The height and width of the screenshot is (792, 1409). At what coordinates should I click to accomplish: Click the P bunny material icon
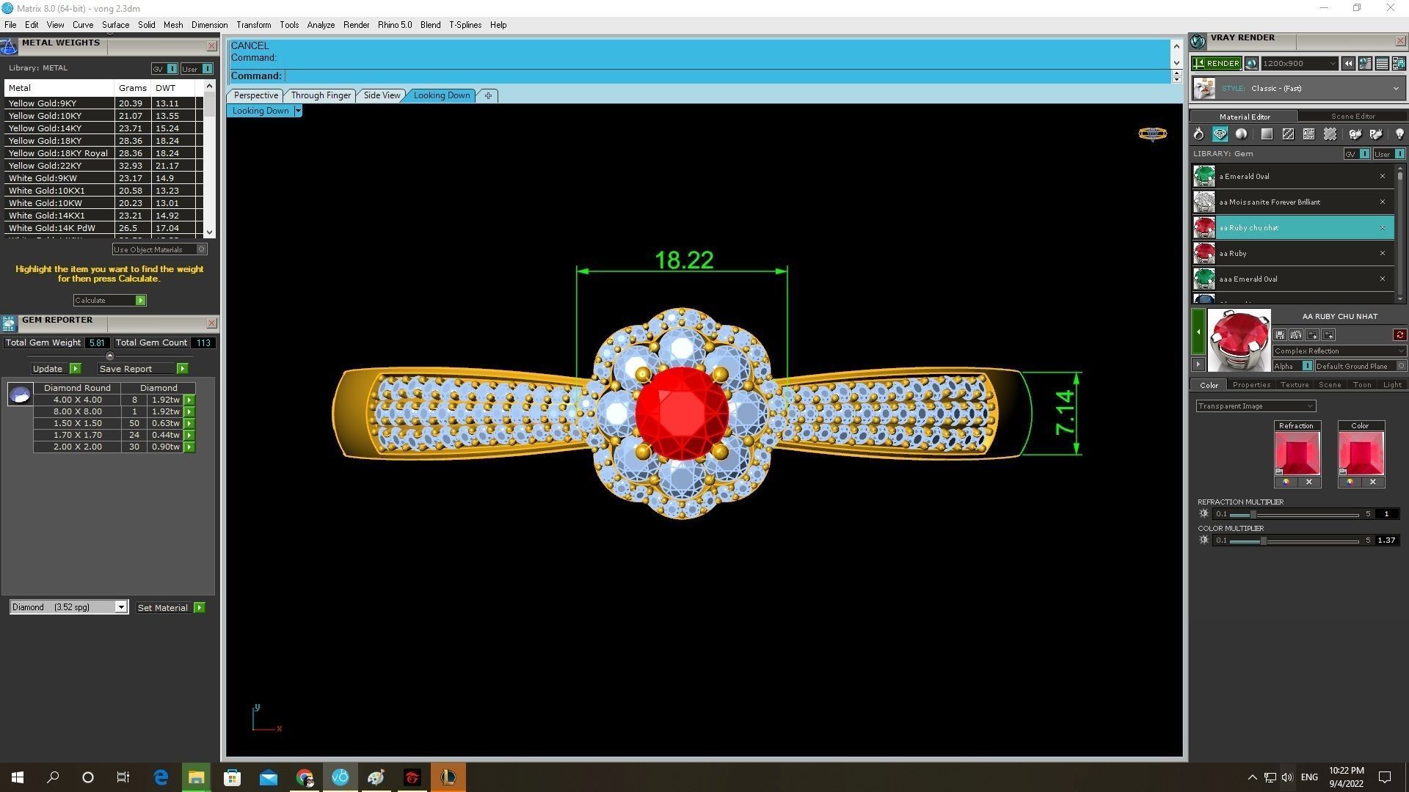click(x=1376, y=134)
